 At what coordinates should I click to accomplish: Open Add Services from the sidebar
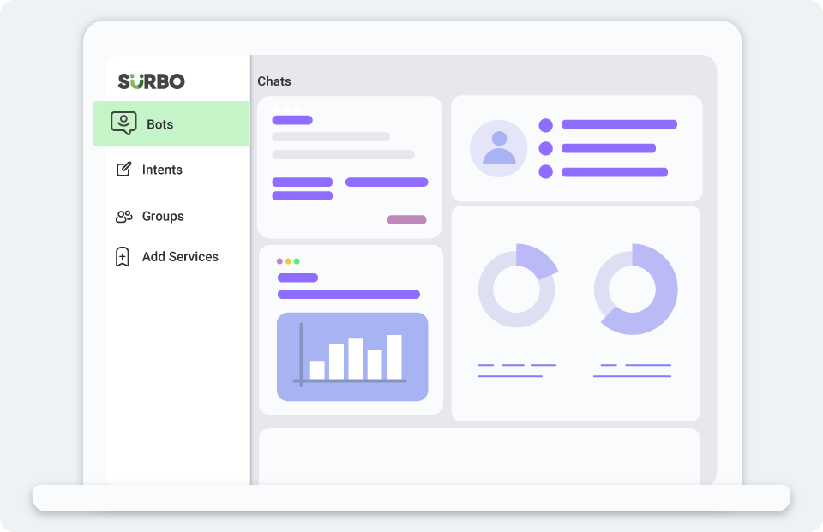click(x=180, y=256)
